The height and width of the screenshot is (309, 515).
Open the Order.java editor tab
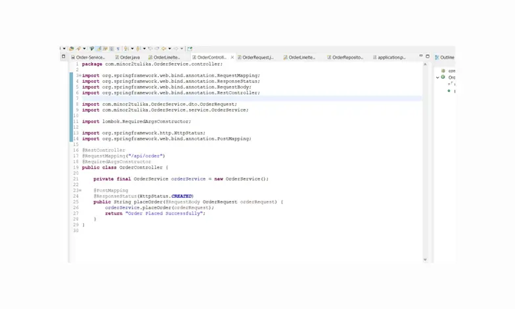[x=129, y=58]
